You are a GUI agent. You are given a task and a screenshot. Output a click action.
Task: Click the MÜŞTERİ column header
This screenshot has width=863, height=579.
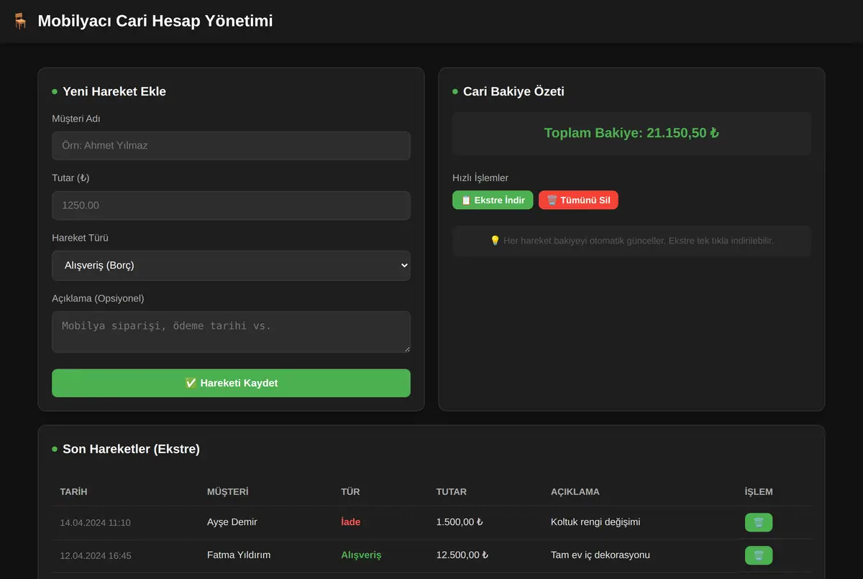tap(227, 492)
